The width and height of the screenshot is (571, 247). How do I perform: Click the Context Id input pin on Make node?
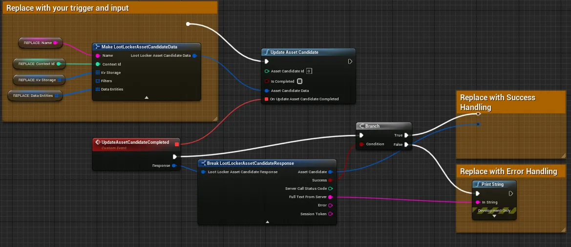click(98, 64)
